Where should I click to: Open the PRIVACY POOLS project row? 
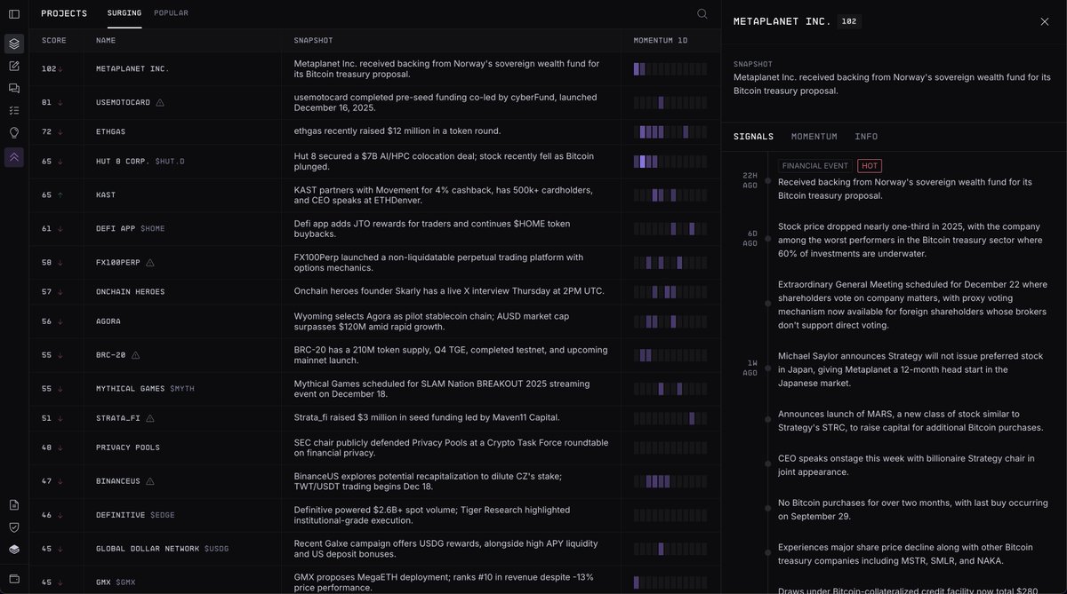click(374, 447)
